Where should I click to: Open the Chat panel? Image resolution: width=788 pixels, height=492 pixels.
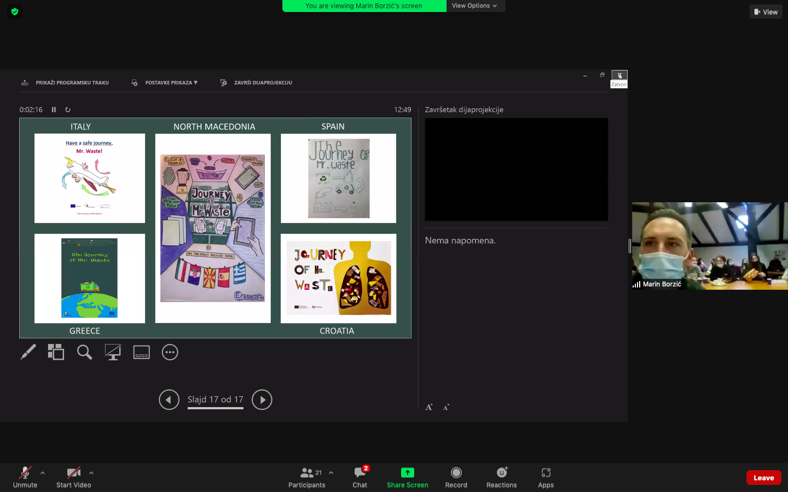pos(360,477)
